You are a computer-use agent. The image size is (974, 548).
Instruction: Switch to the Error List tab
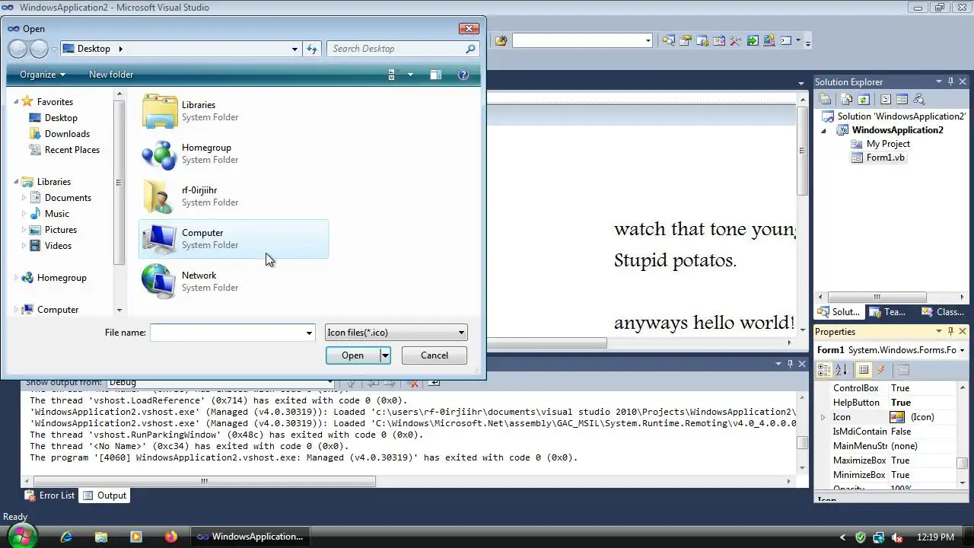coord(49,495)
